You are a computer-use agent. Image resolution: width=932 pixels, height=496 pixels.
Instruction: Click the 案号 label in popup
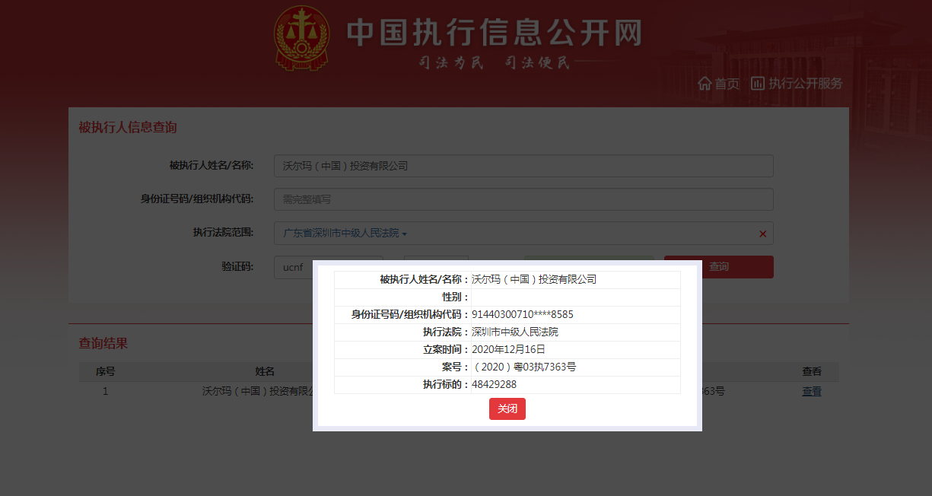coord(456,367)
